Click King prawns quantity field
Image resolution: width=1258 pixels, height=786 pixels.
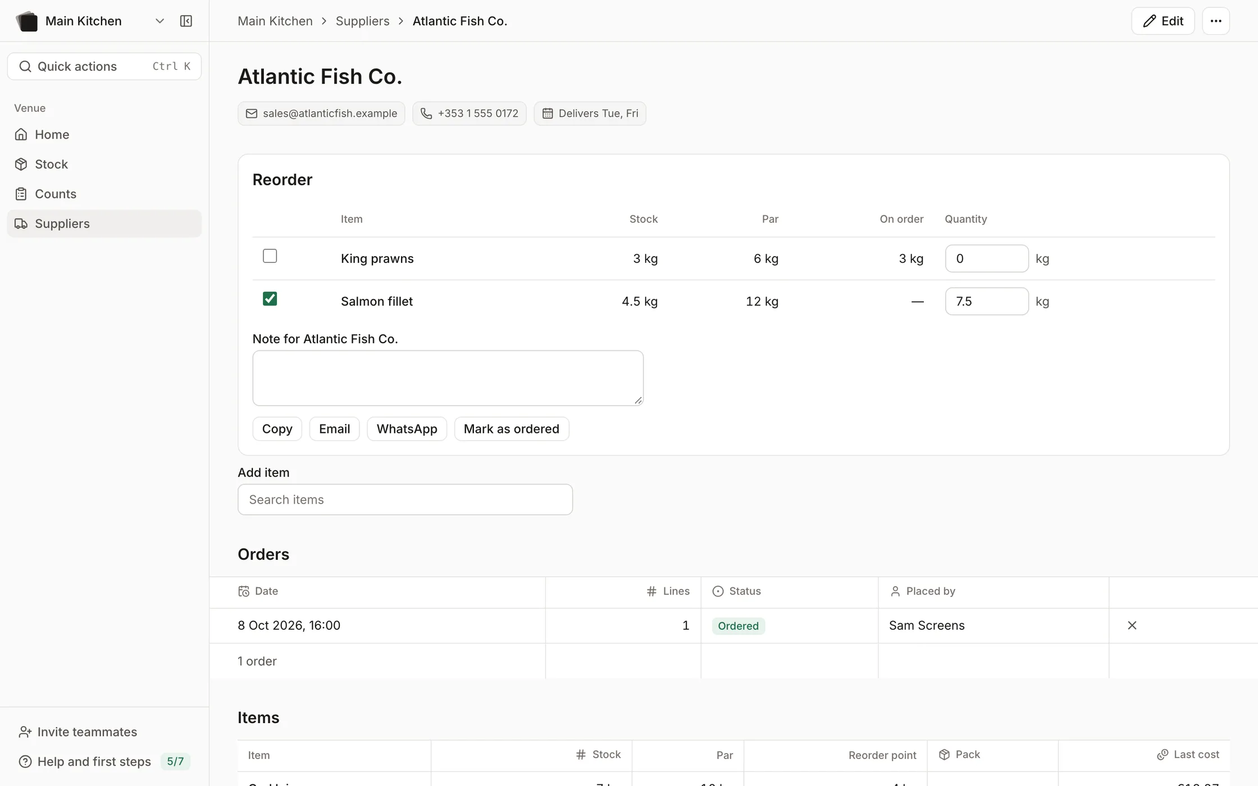click(987, 258)
